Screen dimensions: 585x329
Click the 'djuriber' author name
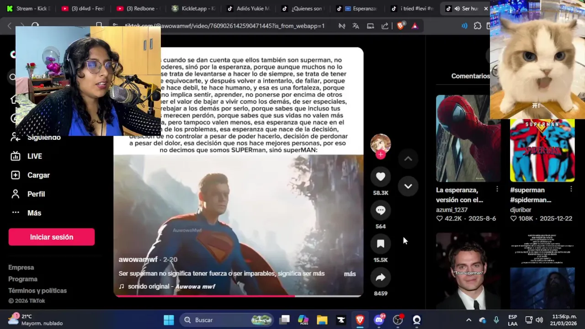[x=521, y=210]
